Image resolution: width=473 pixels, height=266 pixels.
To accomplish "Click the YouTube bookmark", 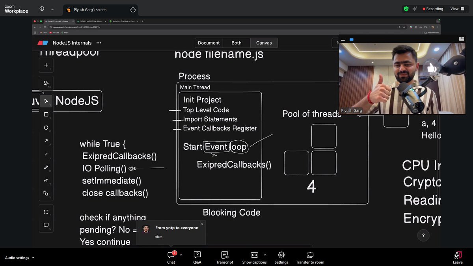I will 54,32.
